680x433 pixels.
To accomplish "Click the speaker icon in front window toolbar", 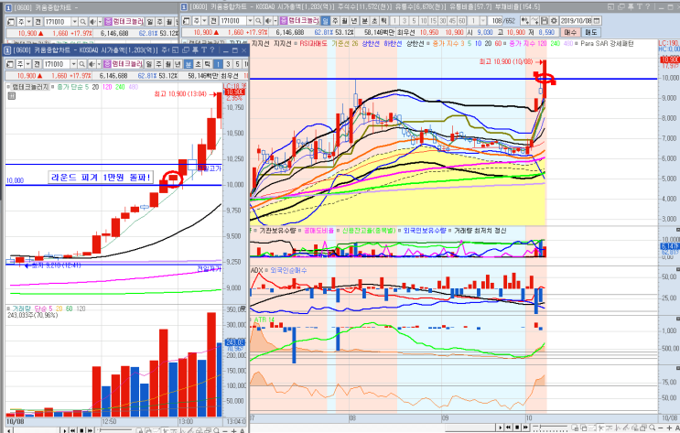I will pyautogui.click(x=92, y=64).
